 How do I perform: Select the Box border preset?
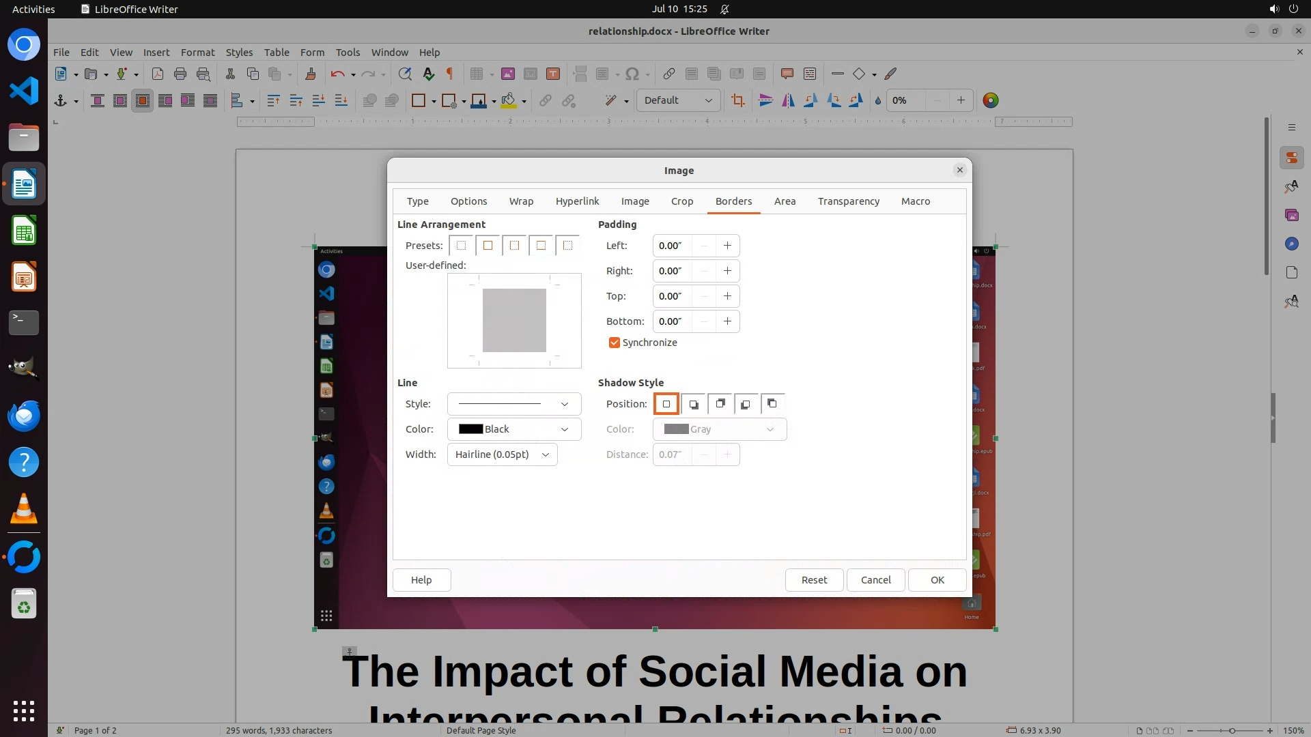488,246
